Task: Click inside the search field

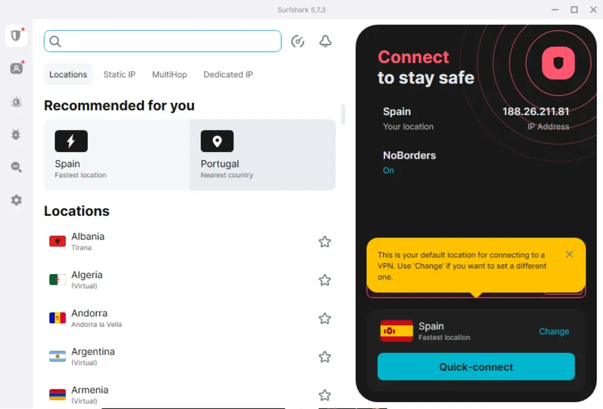Action: pos(162,41)
